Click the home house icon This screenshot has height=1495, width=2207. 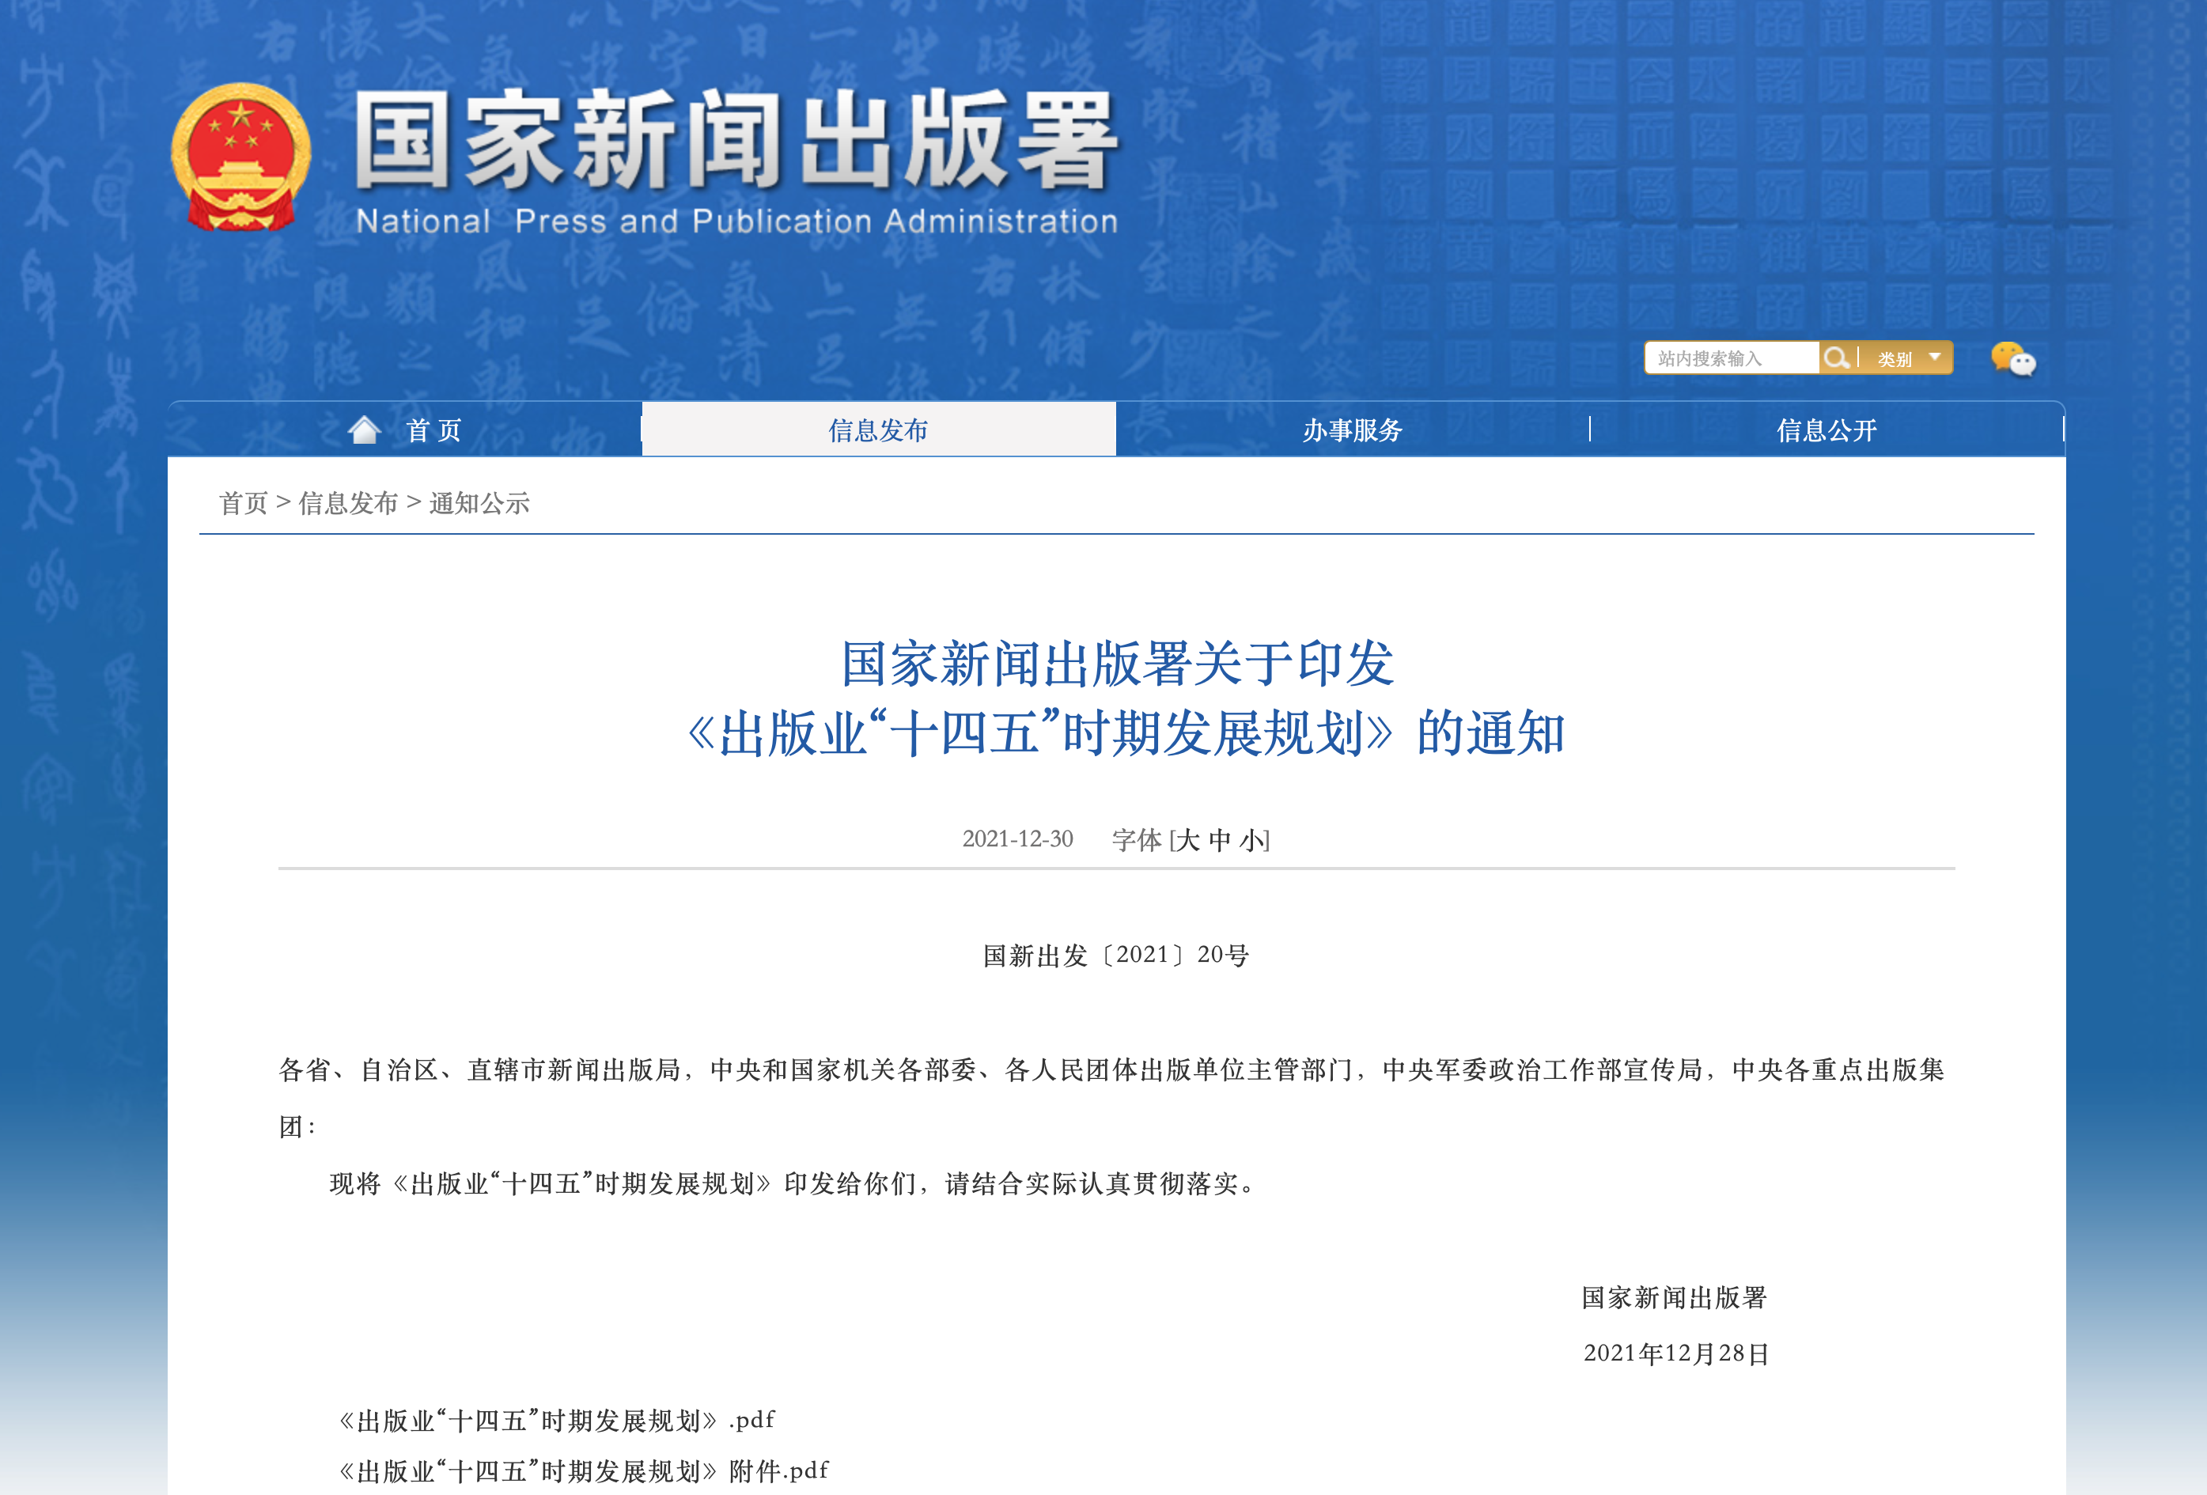(x=364, y=430)
